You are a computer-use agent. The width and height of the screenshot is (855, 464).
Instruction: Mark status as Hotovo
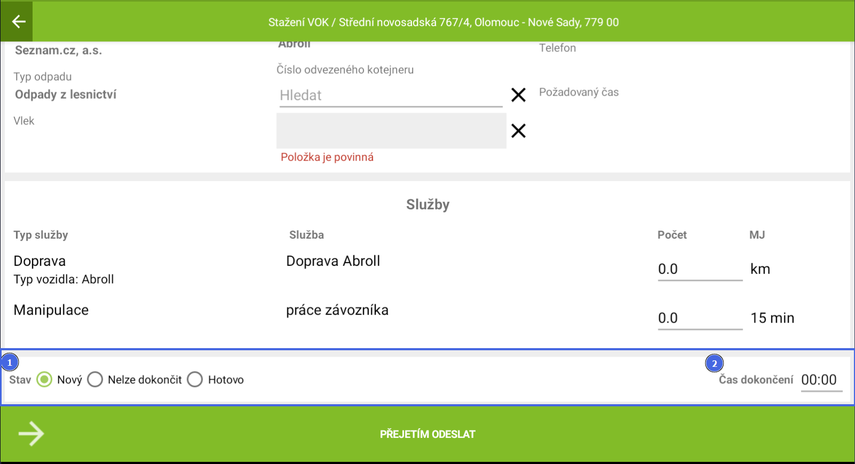pyautogui.click(x=195, y=380)
